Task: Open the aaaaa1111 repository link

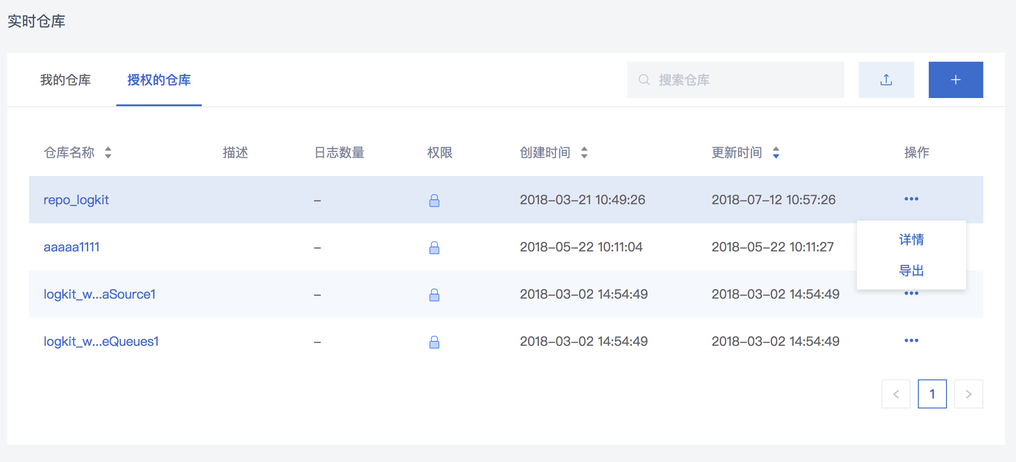Action: pos(72,247)
